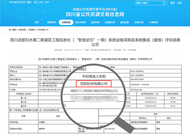The image size is (190, 134).
Task: Open the 原文链接 original link
Action: pos(132,50)
